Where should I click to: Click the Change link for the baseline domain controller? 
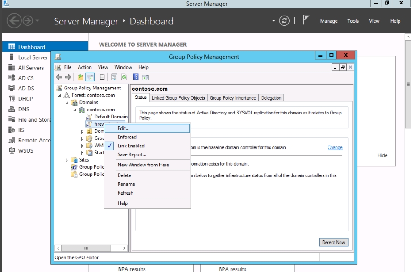click(x=335, y=147)
